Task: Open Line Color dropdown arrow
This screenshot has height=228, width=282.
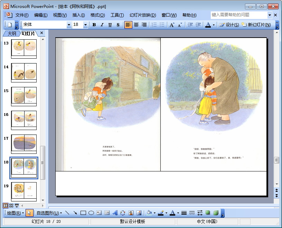Action: click(x=166, y=213)
